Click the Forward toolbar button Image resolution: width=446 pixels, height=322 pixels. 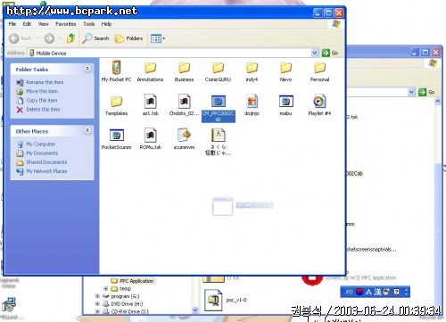[49, 38]
